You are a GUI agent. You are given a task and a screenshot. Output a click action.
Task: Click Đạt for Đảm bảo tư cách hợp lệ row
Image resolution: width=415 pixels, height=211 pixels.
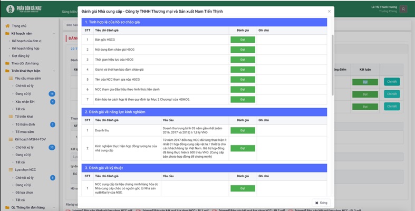[x=243, y=100]
